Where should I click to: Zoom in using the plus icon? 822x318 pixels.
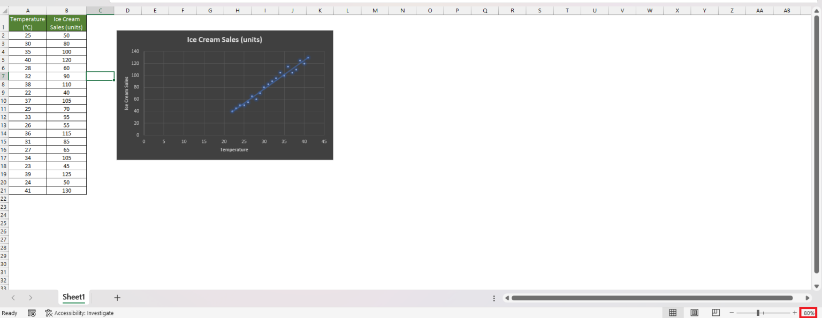pyautogui.click(x=795, y=313)
